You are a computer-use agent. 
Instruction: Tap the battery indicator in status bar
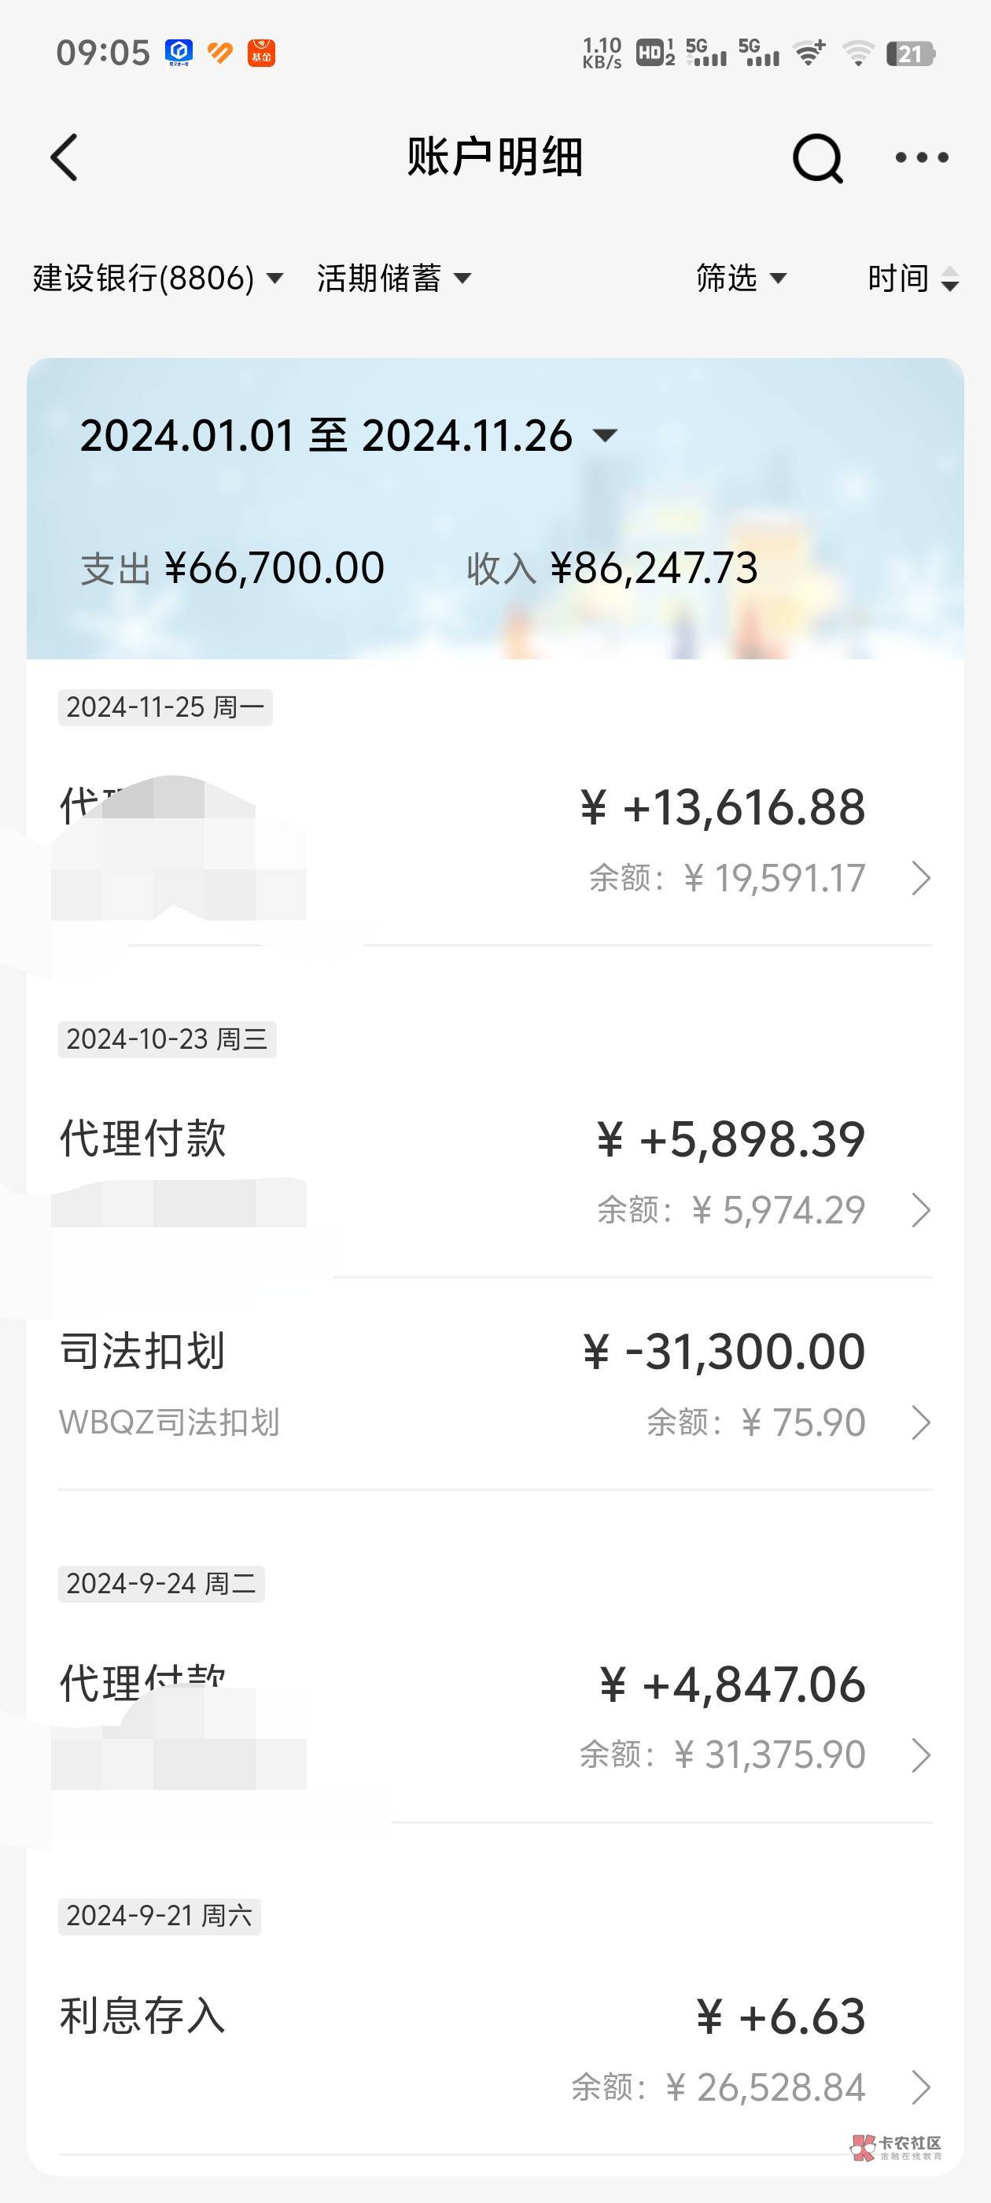click(x=910, y=54)
